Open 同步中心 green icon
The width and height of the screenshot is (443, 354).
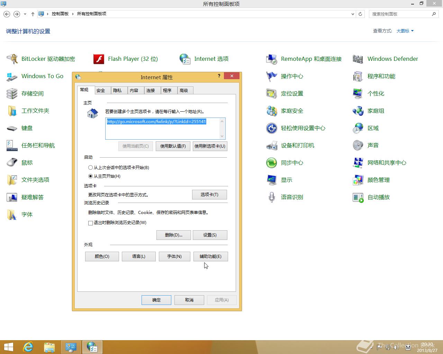tap(272, 163)
